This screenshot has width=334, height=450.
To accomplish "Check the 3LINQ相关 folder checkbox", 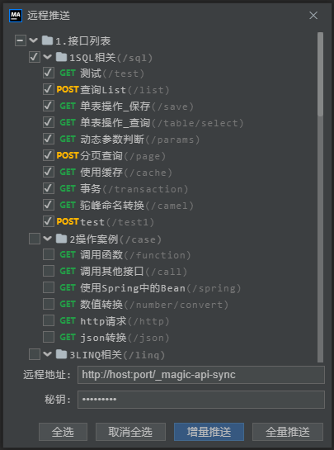I will pos(35,354).
